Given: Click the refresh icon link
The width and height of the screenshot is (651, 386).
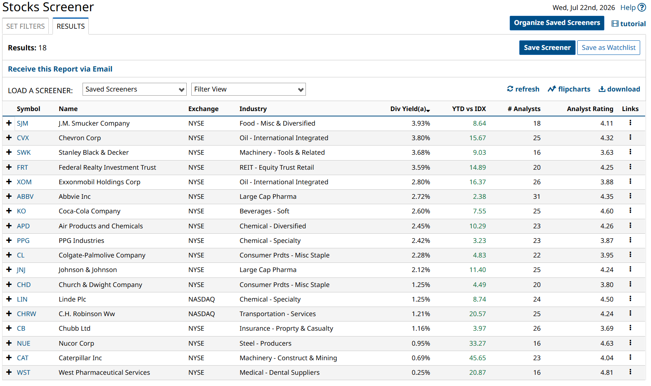Looking at the screenshot, I should click(523, 89).
